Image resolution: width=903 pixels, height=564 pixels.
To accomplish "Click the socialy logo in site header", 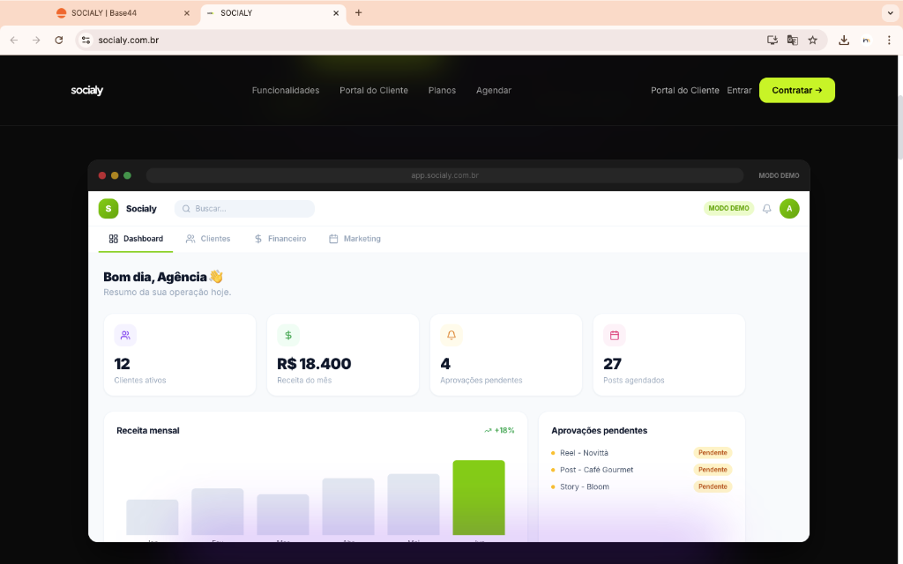I will [x=87, y=91].
